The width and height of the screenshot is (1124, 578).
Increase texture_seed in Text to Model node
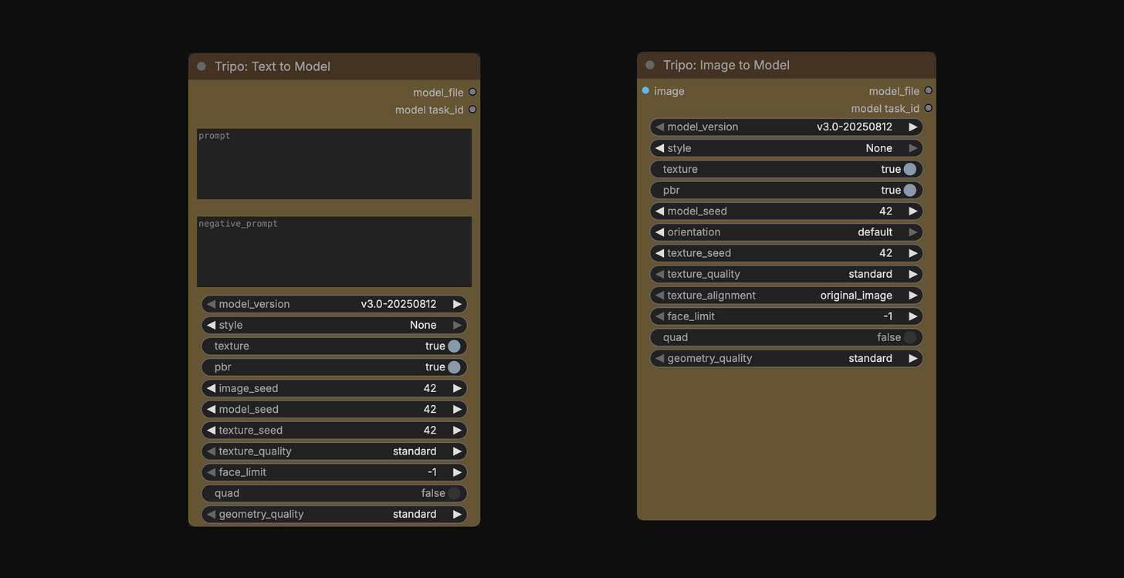457,430
